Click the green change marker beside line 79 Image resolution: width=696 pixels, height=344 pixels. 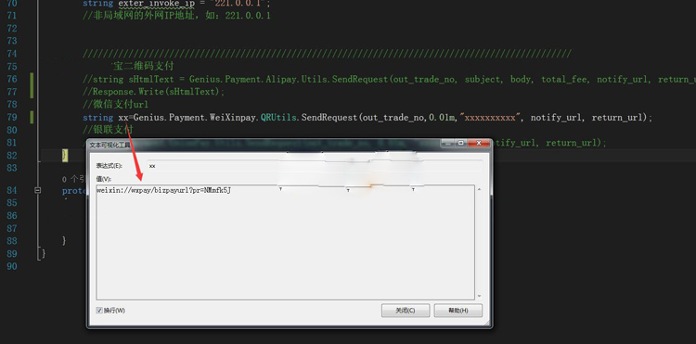[x=32, y=118]
